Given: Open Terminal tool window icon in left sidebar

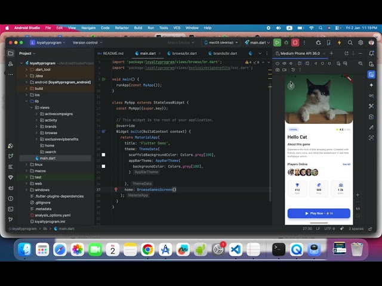Looking at the screenshot, I should point(11,209).
